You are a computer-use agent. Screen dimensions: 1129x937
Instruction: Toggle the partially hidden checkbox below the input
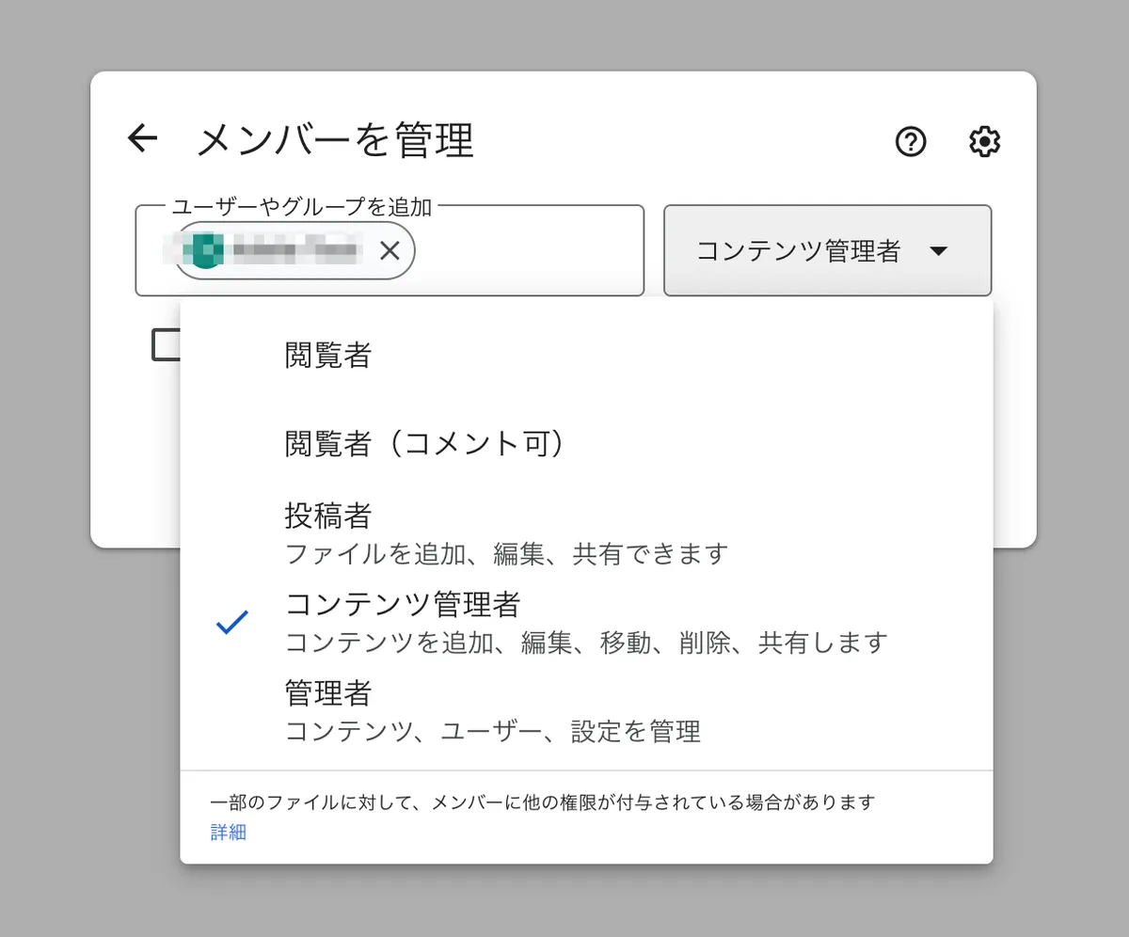(x=166, y=345)
